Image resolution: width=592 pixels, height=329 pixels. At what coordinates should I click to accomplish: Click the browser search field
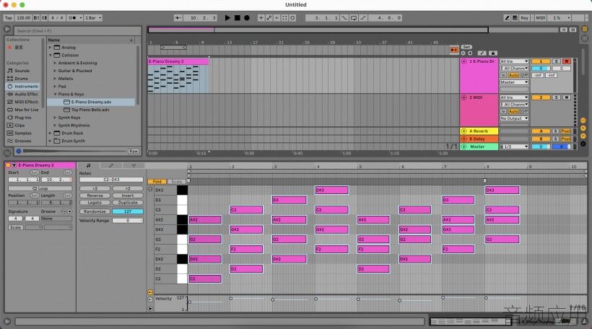click(x=77, y=31)
